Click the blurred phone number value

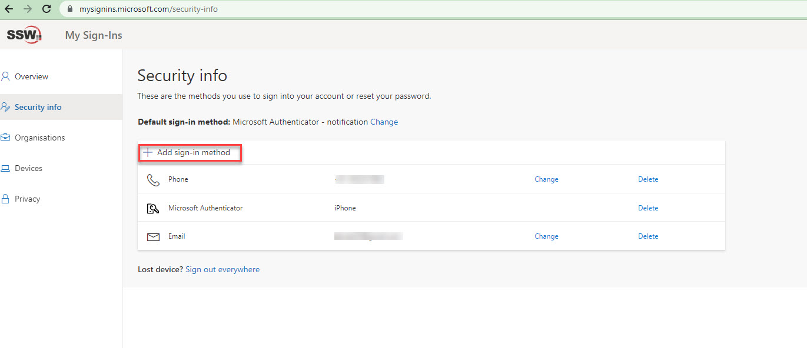point(359,179)
